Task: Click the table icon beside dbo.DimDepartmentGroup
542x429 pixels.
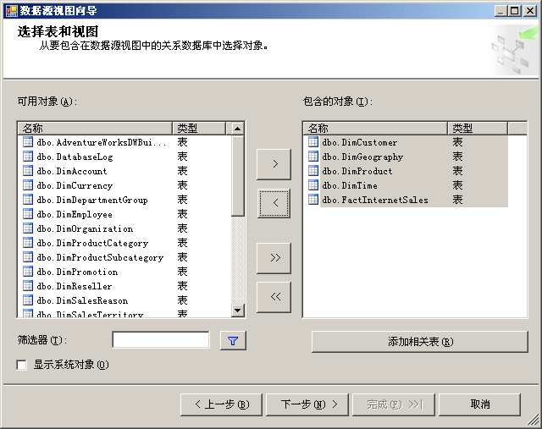Action: 28,200
